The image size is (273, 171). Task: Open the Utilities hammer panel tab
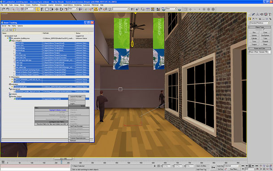[x=270, y=14]
